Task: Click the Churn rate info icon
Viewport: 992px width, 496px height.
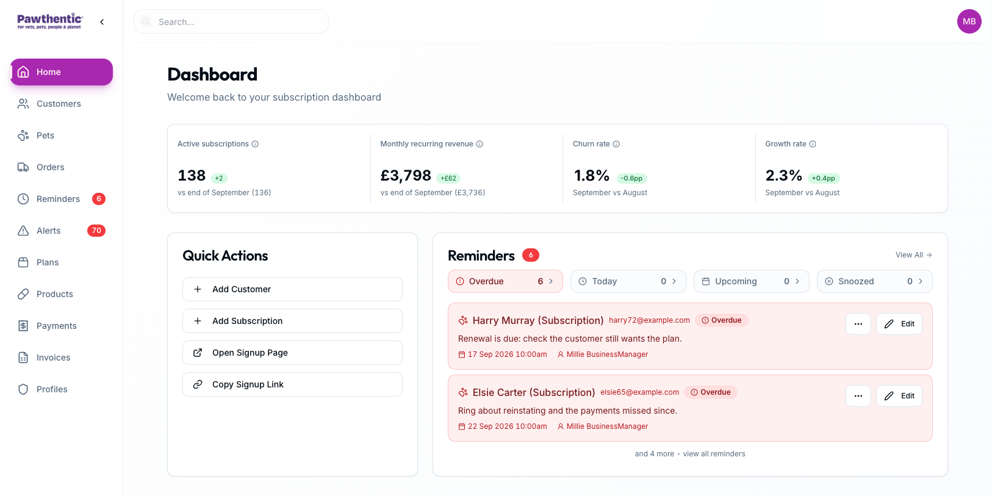Action: (616, 144)
